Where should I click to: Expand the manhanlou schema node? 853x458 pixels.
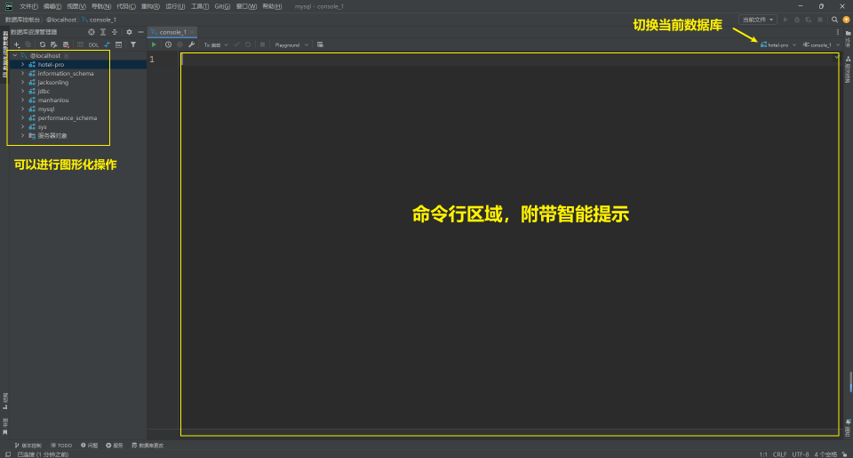(x=22, y=100)
